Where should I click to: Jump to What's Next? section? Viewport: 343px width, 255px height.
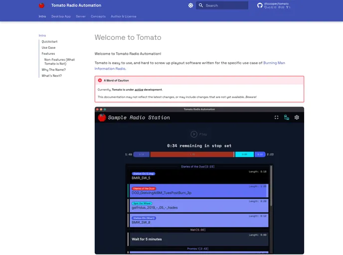click(52, 76)
